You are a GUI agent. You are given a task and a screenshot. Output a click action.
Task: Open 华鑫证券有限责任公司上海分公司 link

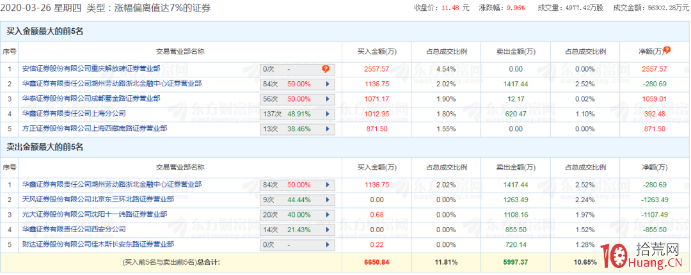74,113
